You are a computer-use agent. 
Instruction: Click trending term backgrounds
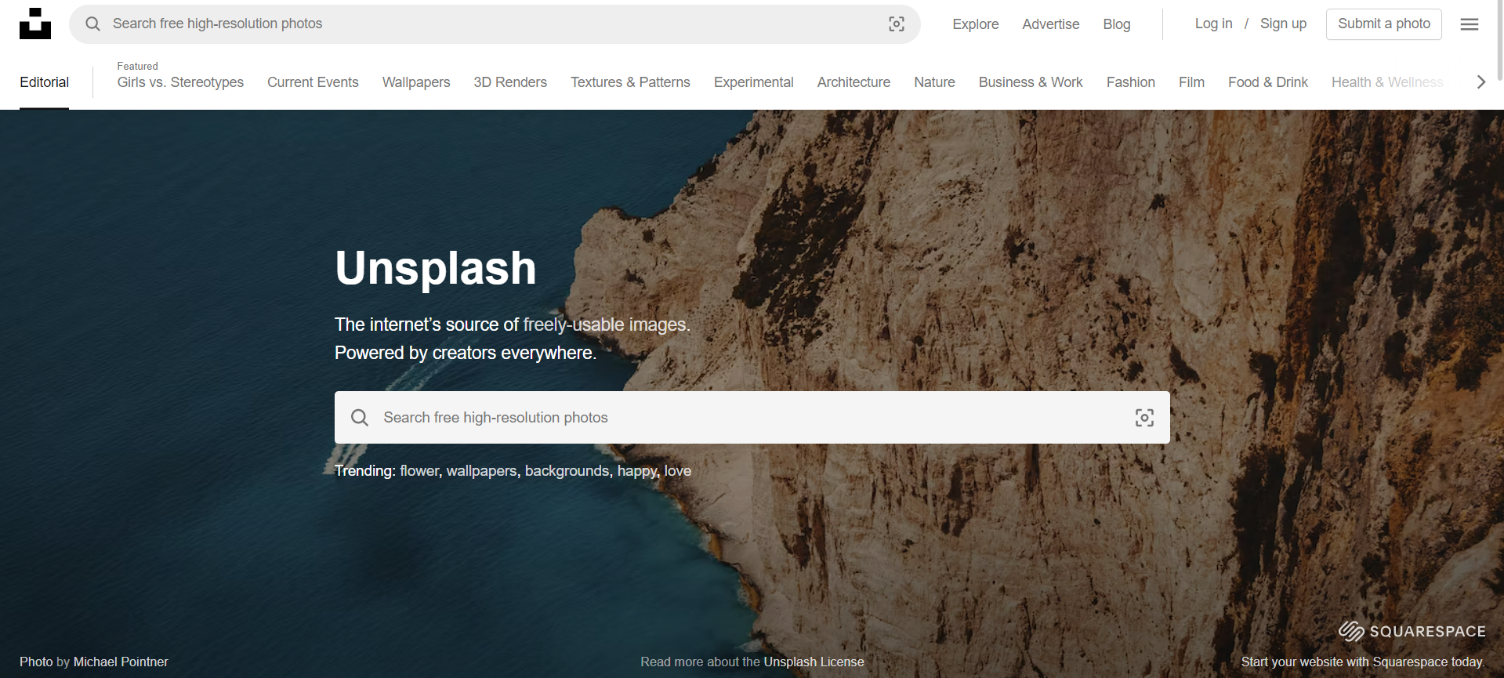(x=567, y=471)
